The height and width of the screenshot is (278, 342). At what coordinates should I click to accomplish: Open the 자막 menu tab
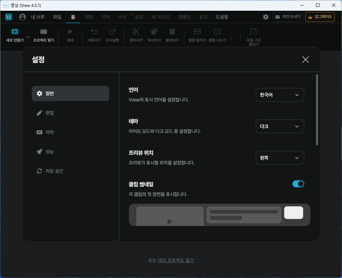106,17
